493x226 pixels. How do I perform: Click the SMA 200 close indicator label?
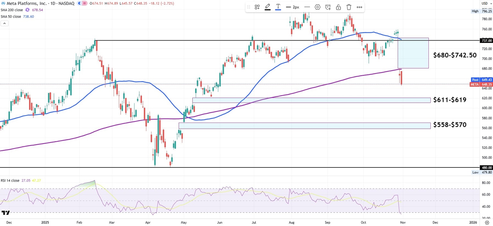click(12, 10)
